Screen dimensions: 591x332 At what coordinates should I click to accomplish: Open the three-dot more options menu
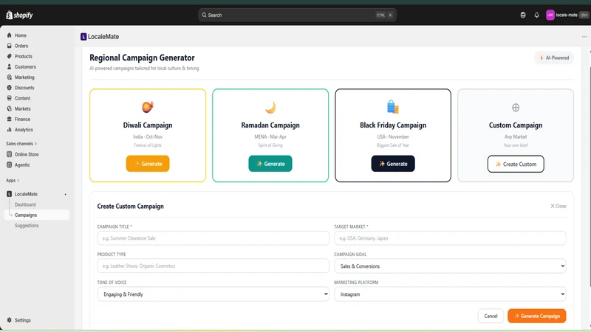[584, 36]
